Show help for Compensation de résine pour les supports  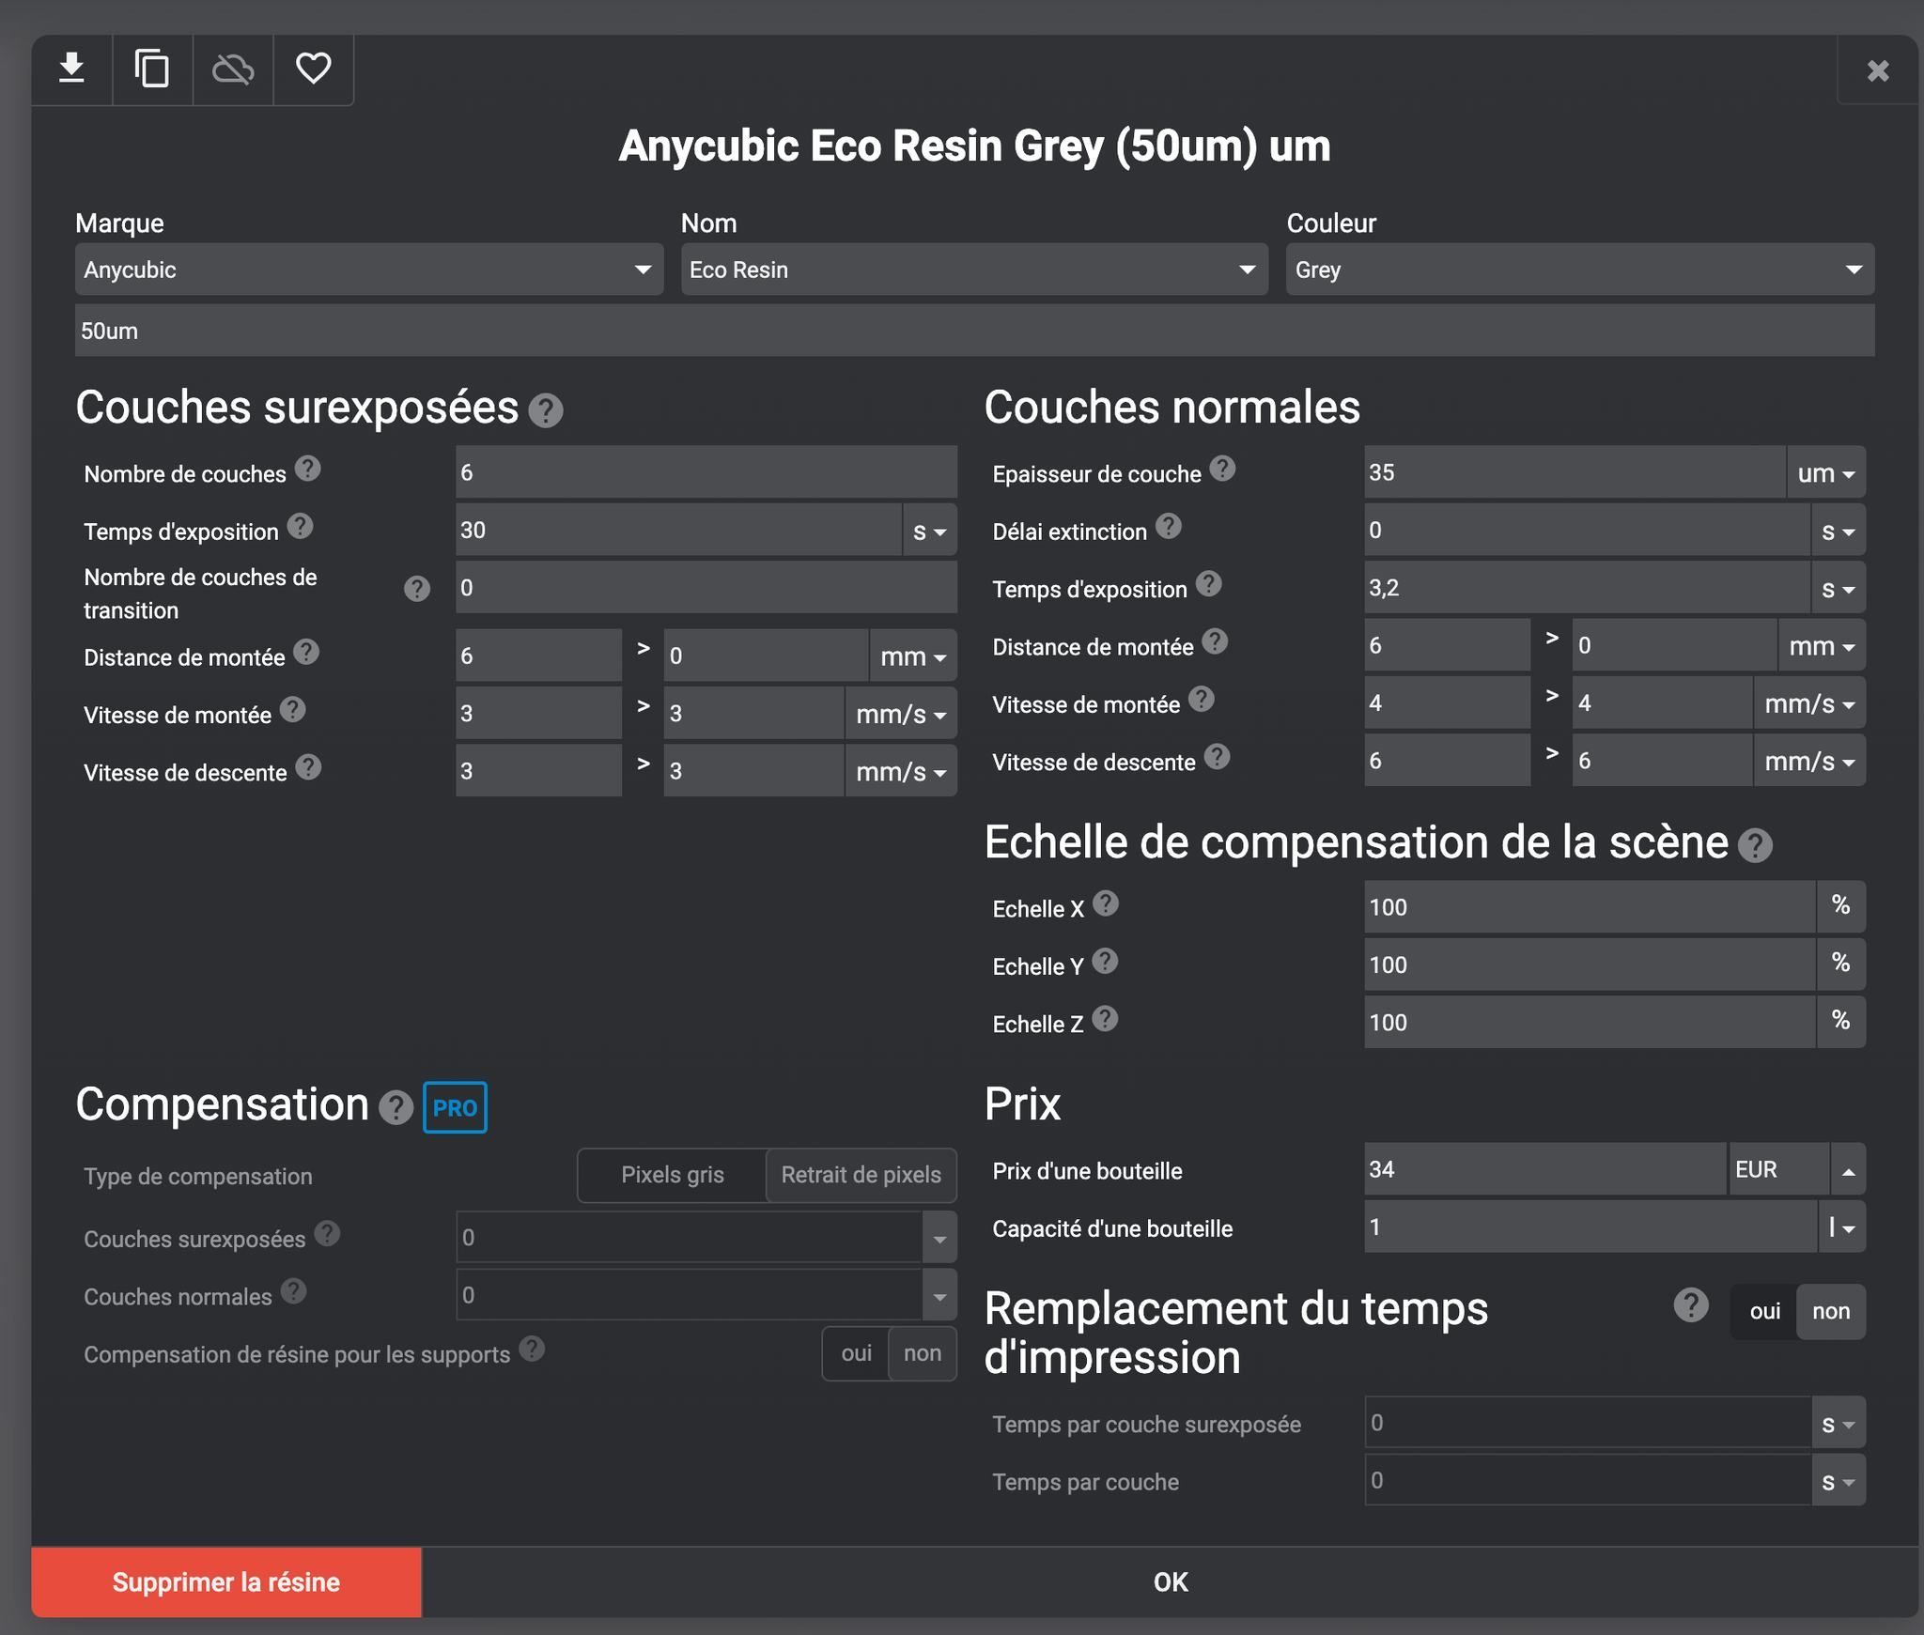pos(532,1349)
